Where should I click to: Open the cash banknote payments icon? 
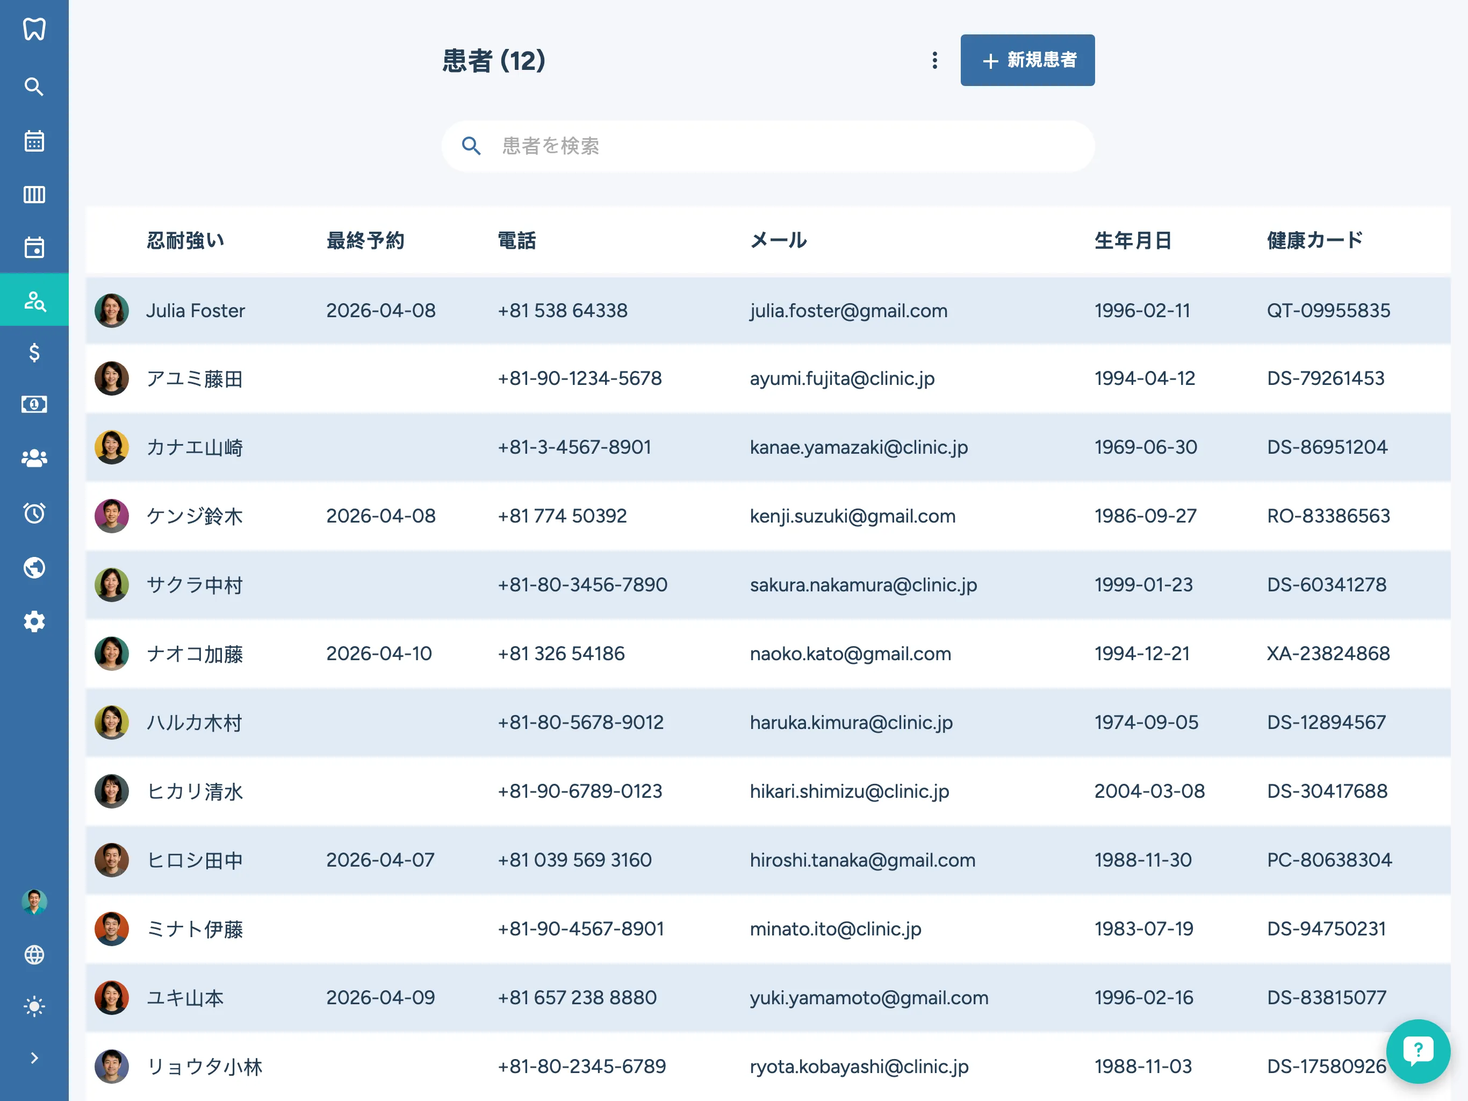coord(34,404)
